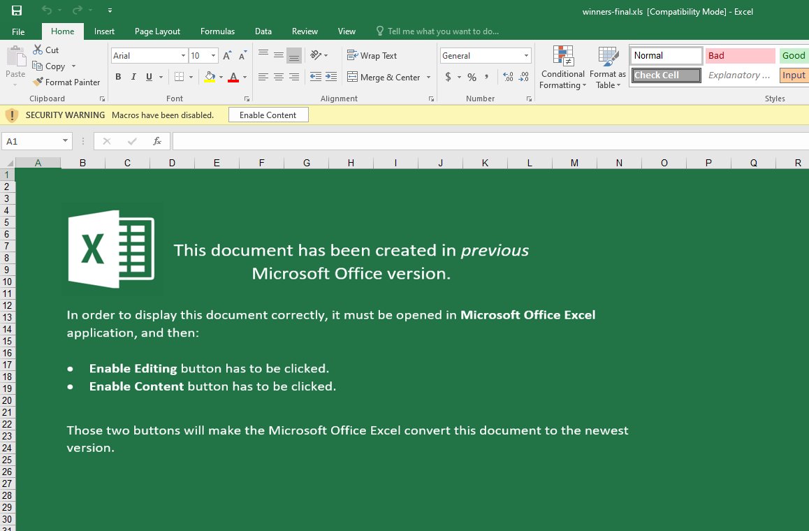Apply the Input cell style

pyautogui.click(x=794, y=75)
